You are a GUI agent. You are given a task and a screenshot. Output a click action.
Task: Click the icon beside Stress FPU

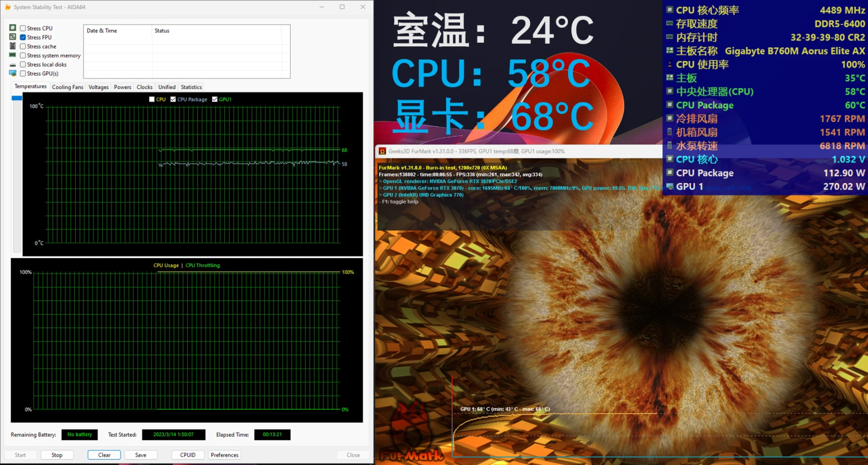point(13,37)
